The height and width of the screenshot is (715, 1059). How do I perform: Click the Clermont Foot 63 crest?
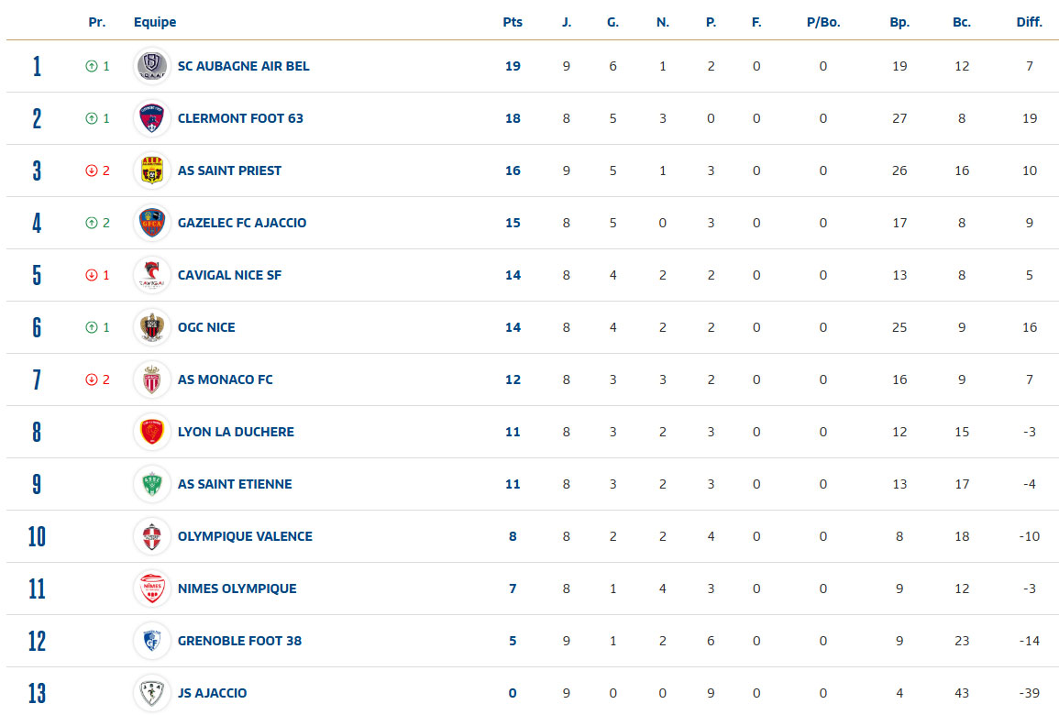(151, 118)
